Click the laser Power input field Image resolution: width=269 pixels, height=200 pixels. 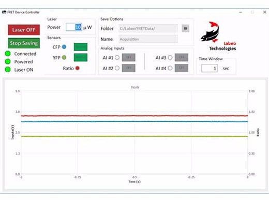(74, 27)
